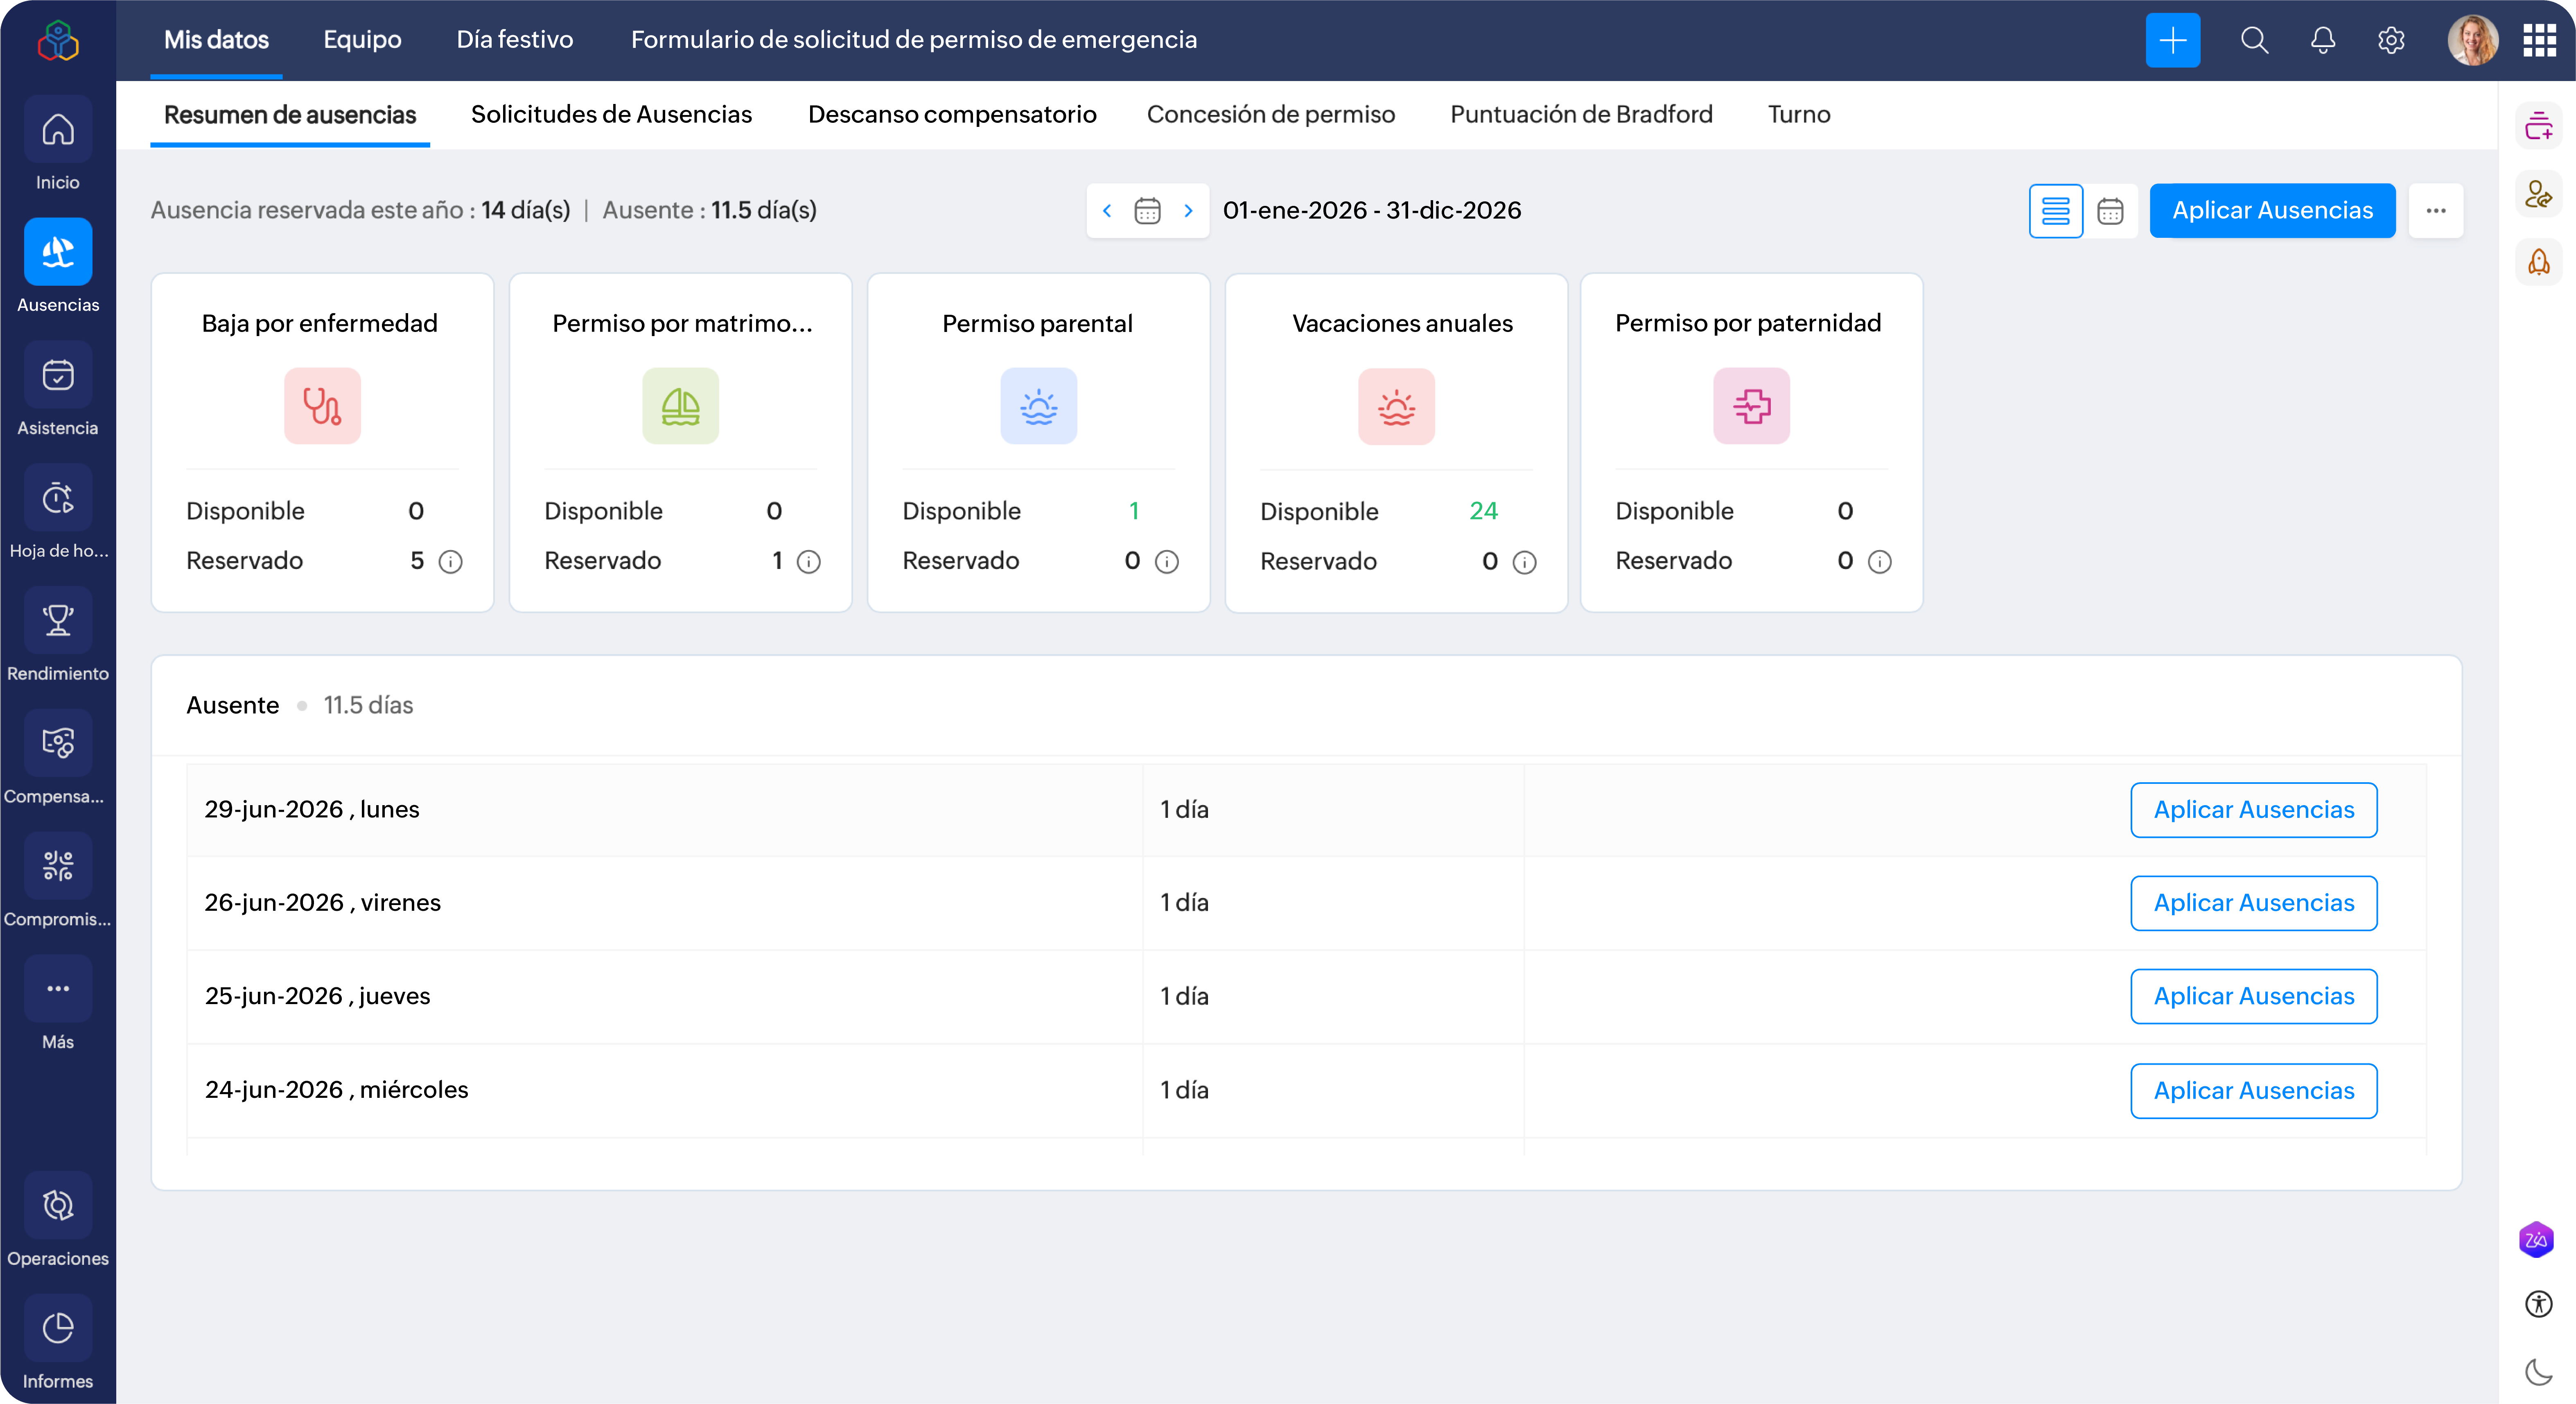Screen dimensions: 2576x1404
Task: Apply leave for 26-jun-2026 row
Action: click(x=2254, y=903)
